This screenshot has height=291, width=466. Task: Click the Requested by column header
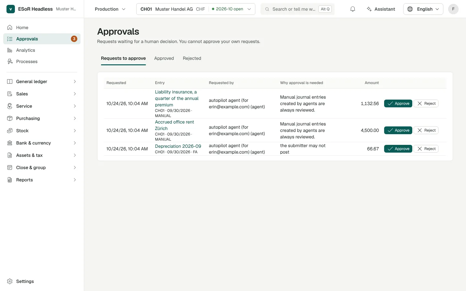click(221, 83)
